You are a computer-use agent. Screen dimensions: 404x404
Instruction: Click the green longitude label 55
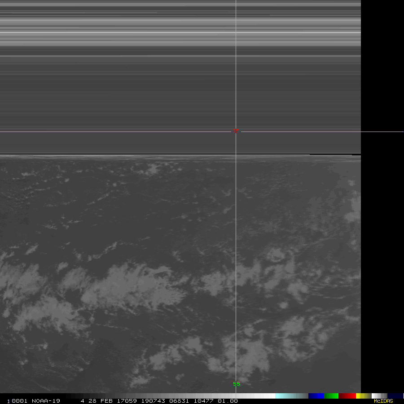point(236,384)
